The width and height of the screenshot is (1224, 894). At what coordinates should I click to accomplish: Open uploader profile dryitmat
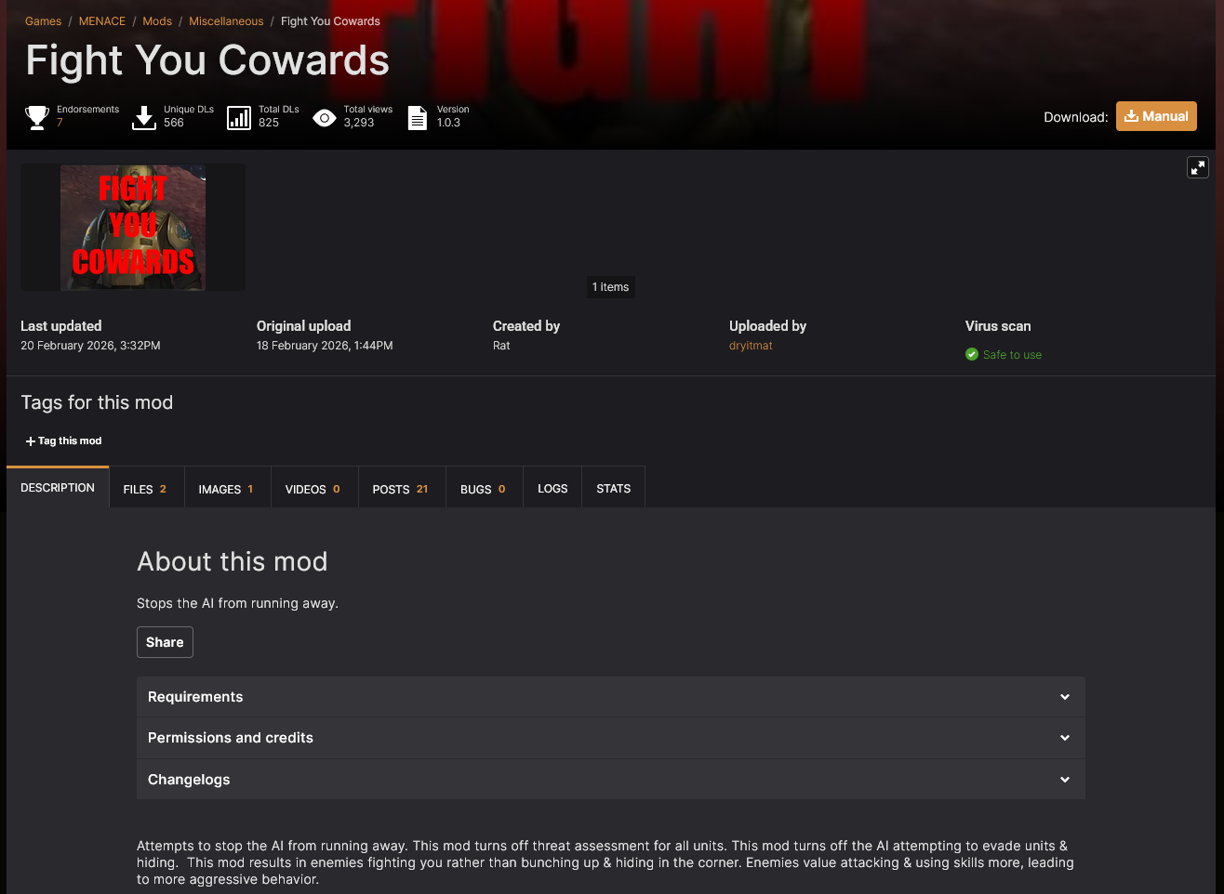click(x=751, y=346)
